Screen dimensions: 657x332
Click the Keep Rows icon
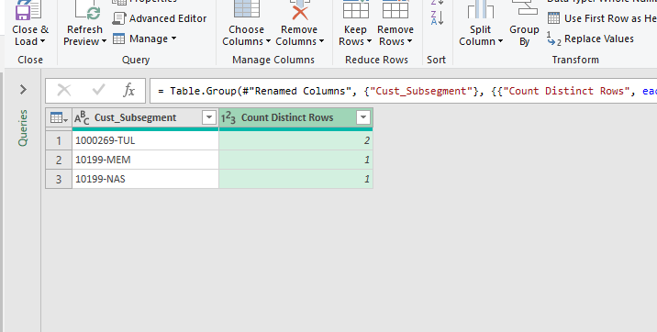[356, 9]
